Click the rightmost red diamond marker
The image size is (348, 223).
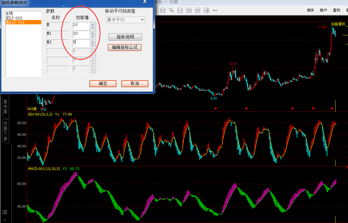click(332, 108)
